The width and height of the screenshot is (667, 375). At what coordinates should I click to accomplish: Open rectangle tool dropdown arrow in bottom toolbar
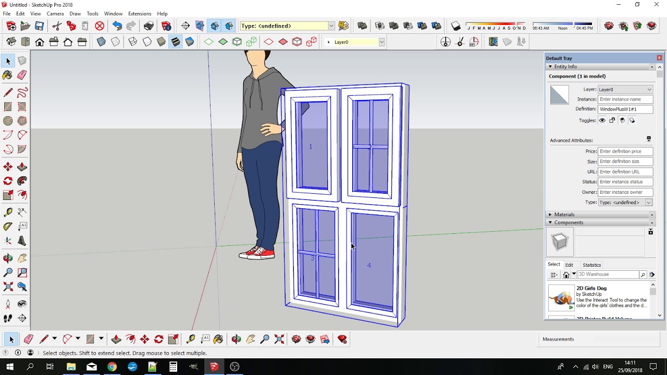(x=101, y=339)
